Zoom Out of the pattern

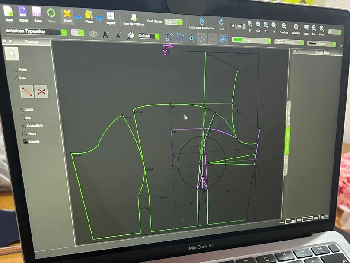[x=258, y=27]
